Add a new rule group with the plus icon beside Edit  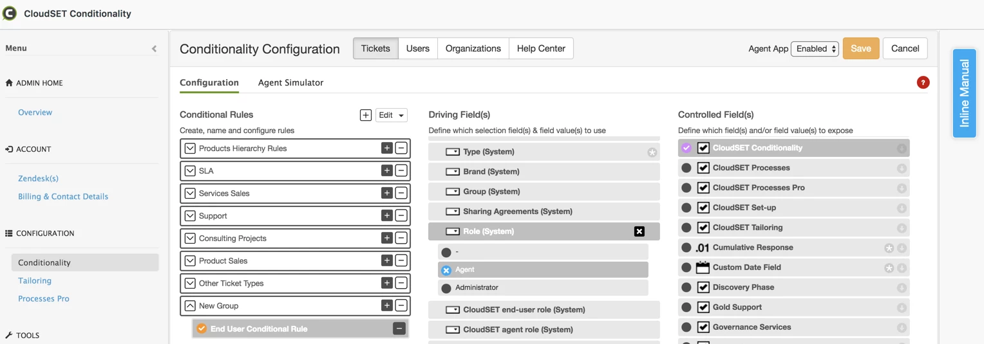(x=365, y=115)
